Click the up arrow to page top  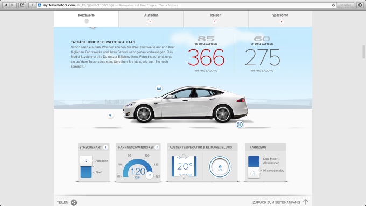tap(305, 202)
